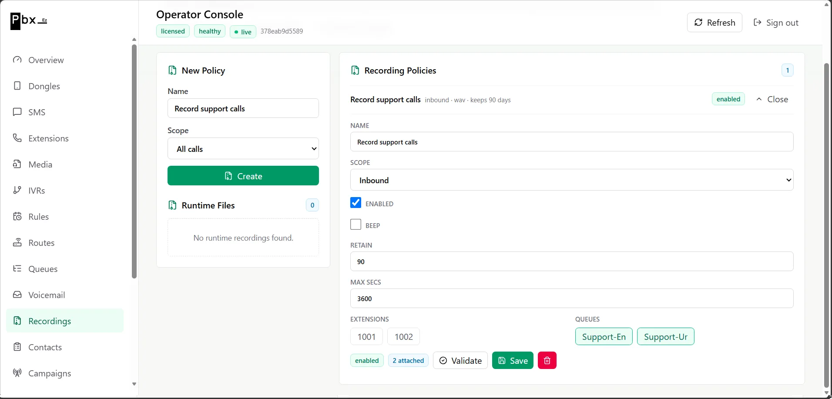Screen dimensions: 832x399
Task: Toggle extension 1002 chip
Action: point(403,336)
